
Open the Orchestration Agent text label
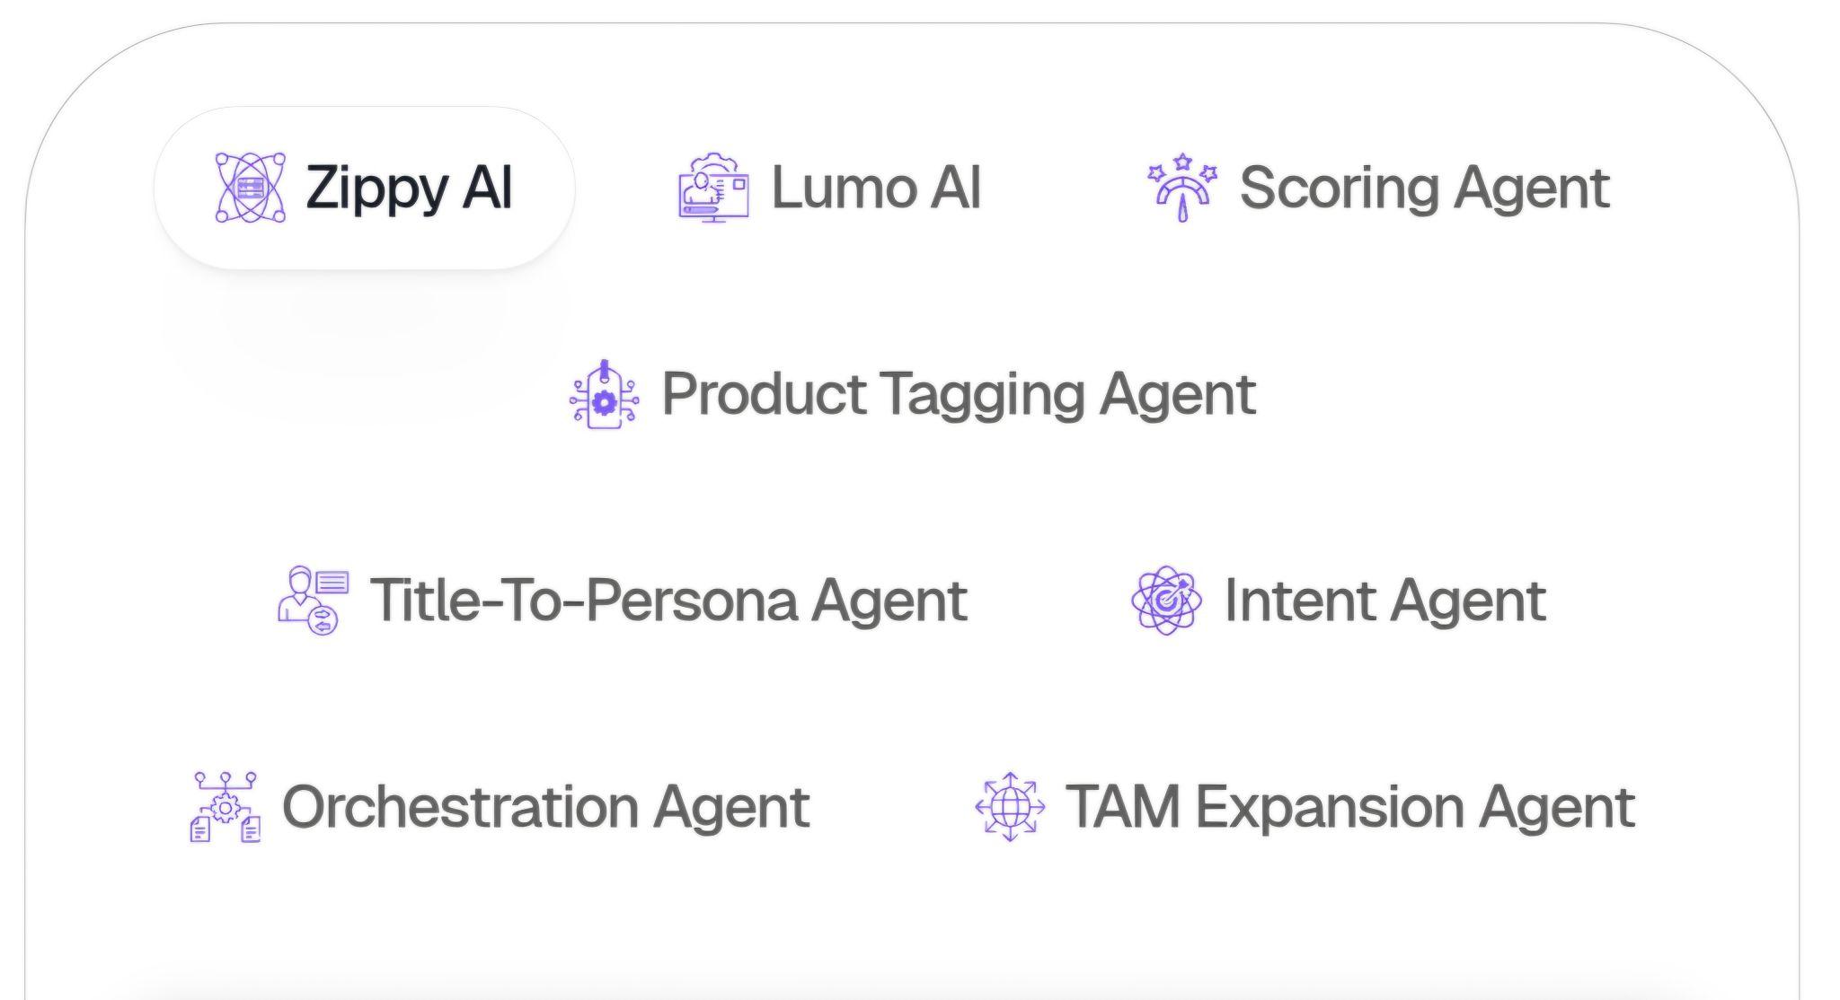(x=546, y=808)
